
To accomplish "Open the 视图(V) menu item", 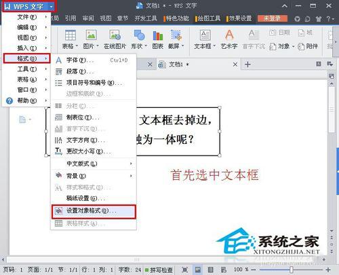I will (x=26, y=38).
